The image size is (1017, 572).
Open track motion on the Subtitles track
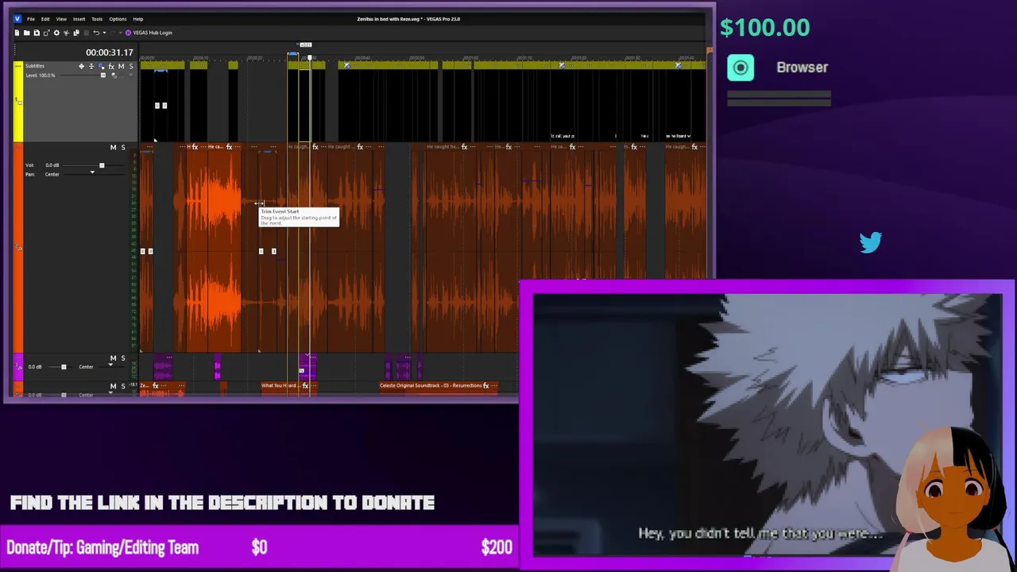click(x=81, y=67)
